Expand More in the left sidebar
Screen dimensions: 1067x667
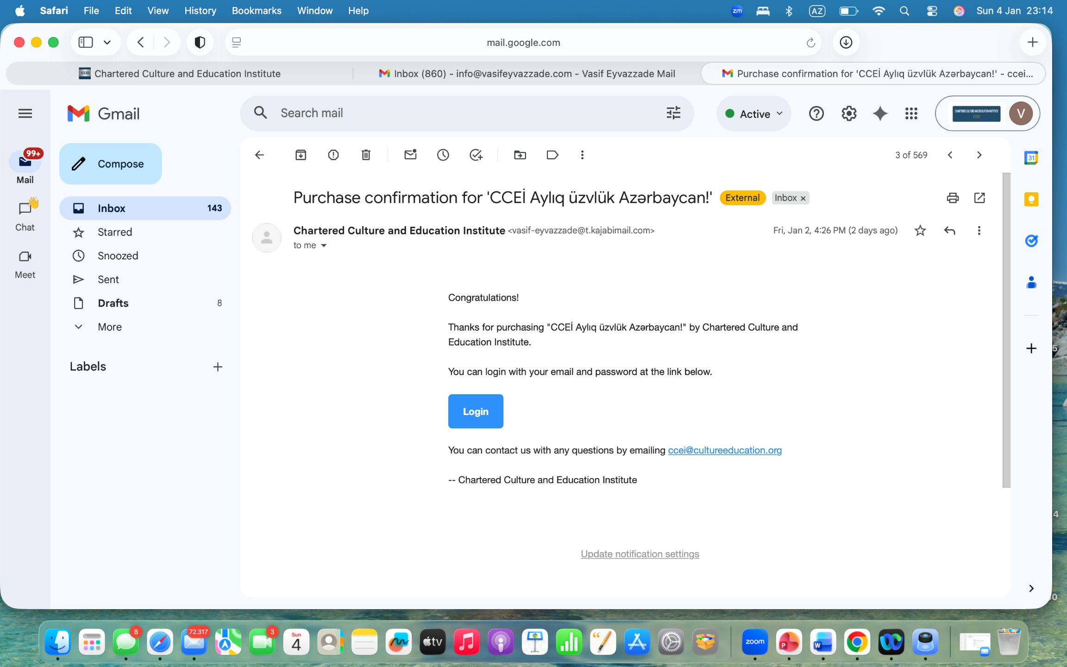pyautogui.click(x=109, y=327)
